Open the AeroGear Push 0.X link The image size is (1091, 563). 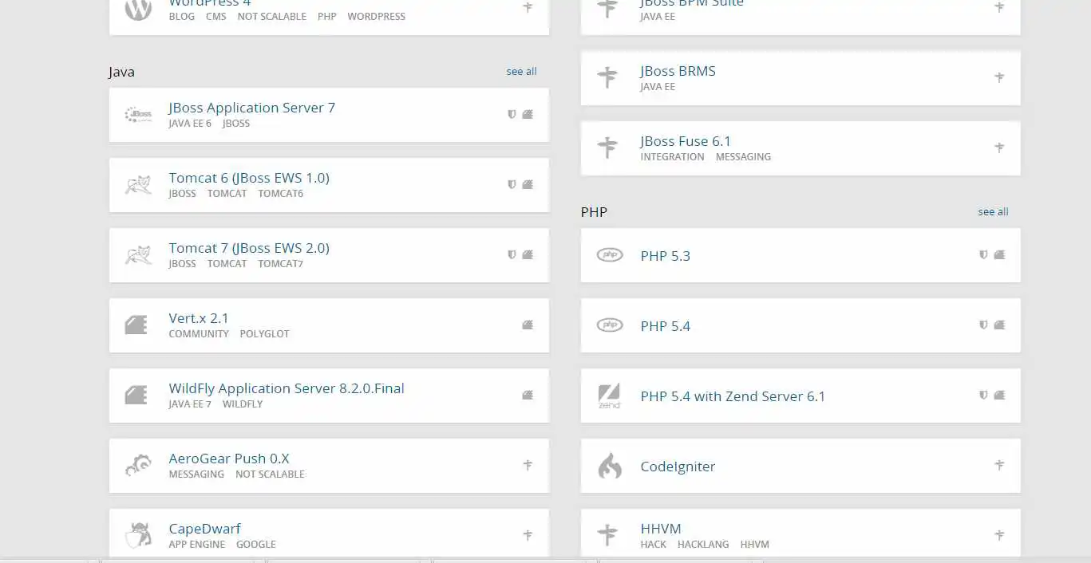coord(229,459)
